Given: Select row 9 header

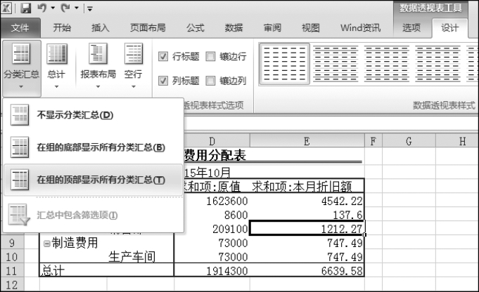Looking at the screenshot, I should pos(12,244).
